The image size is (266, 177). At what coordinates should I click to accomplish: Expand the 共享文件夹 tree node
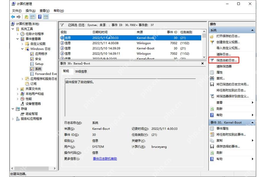17,89
